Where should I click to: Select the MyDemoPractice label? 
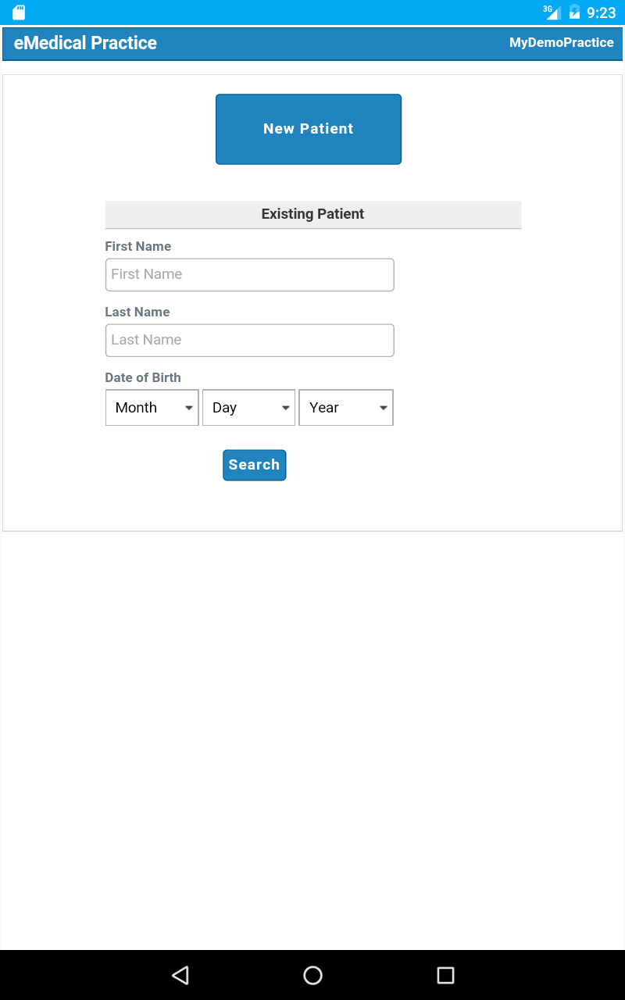561,43
